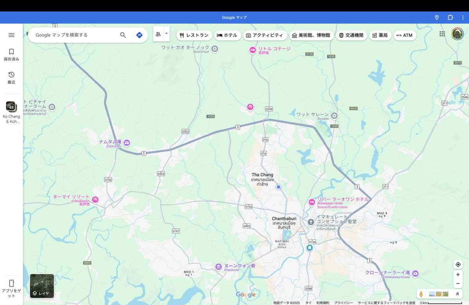Expand the input method dropdown arrow
This screenshot has width=469, height=305.
pyautogui.click(x=166, y=34)
